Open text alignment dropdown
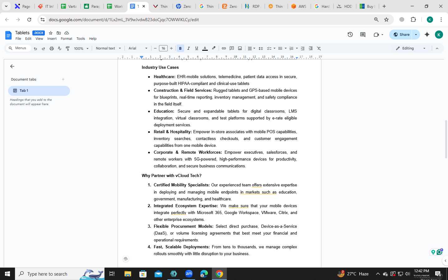 [x=251, y=49]
